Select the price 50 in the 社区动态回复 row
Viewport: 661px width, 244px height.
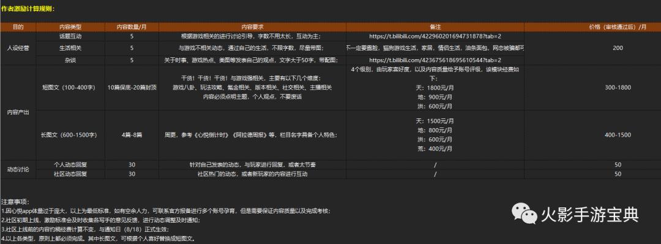(618, 174)
